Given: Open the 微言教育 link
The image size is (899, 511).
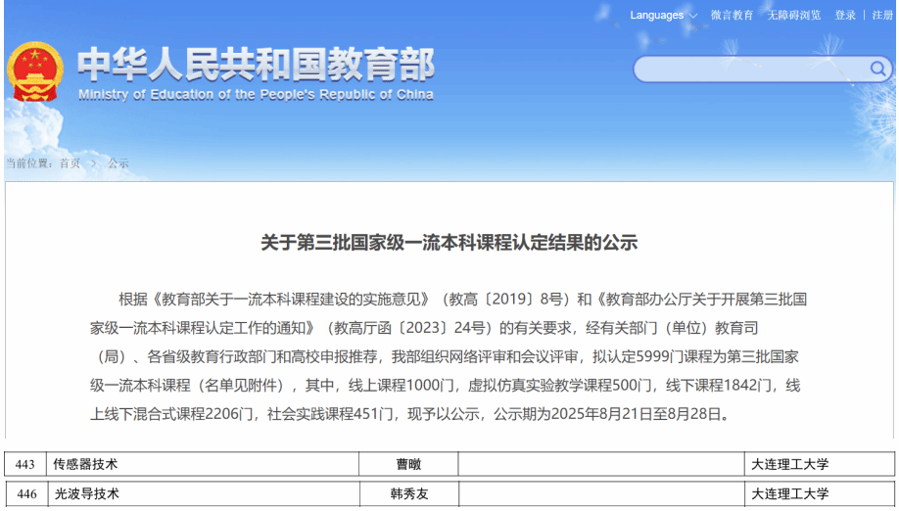Looking at the screenshot, I should [x=732, y=16].
